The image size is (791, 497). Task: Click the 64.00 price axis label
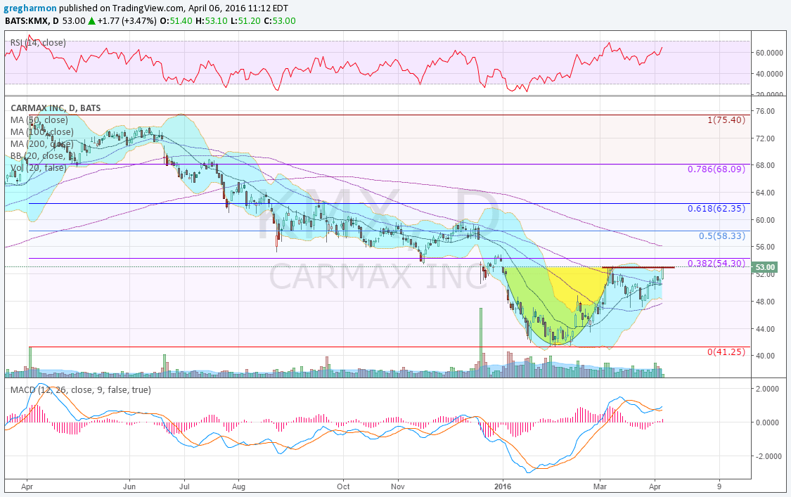(765, 193)
